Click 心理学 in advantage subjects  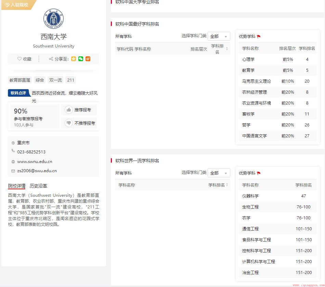[248, 59]
